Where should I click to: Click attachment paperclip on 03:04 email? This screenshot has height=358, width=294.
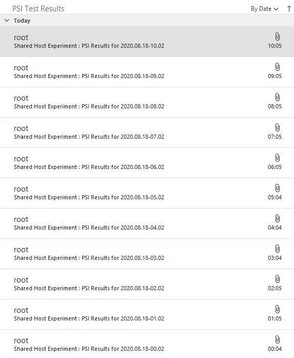[277, 249]
